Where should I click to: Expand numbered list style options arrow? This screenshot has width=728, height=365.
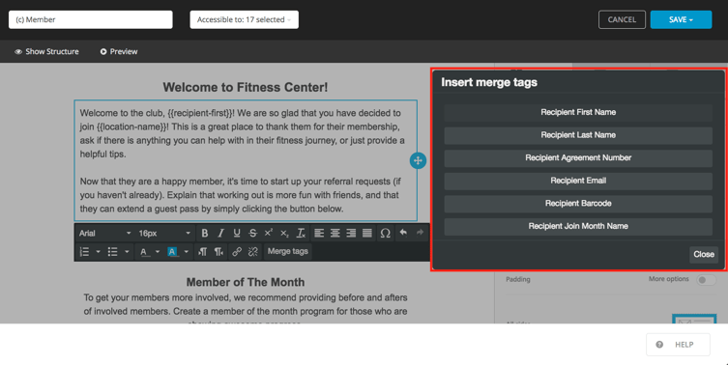point(98,252)
